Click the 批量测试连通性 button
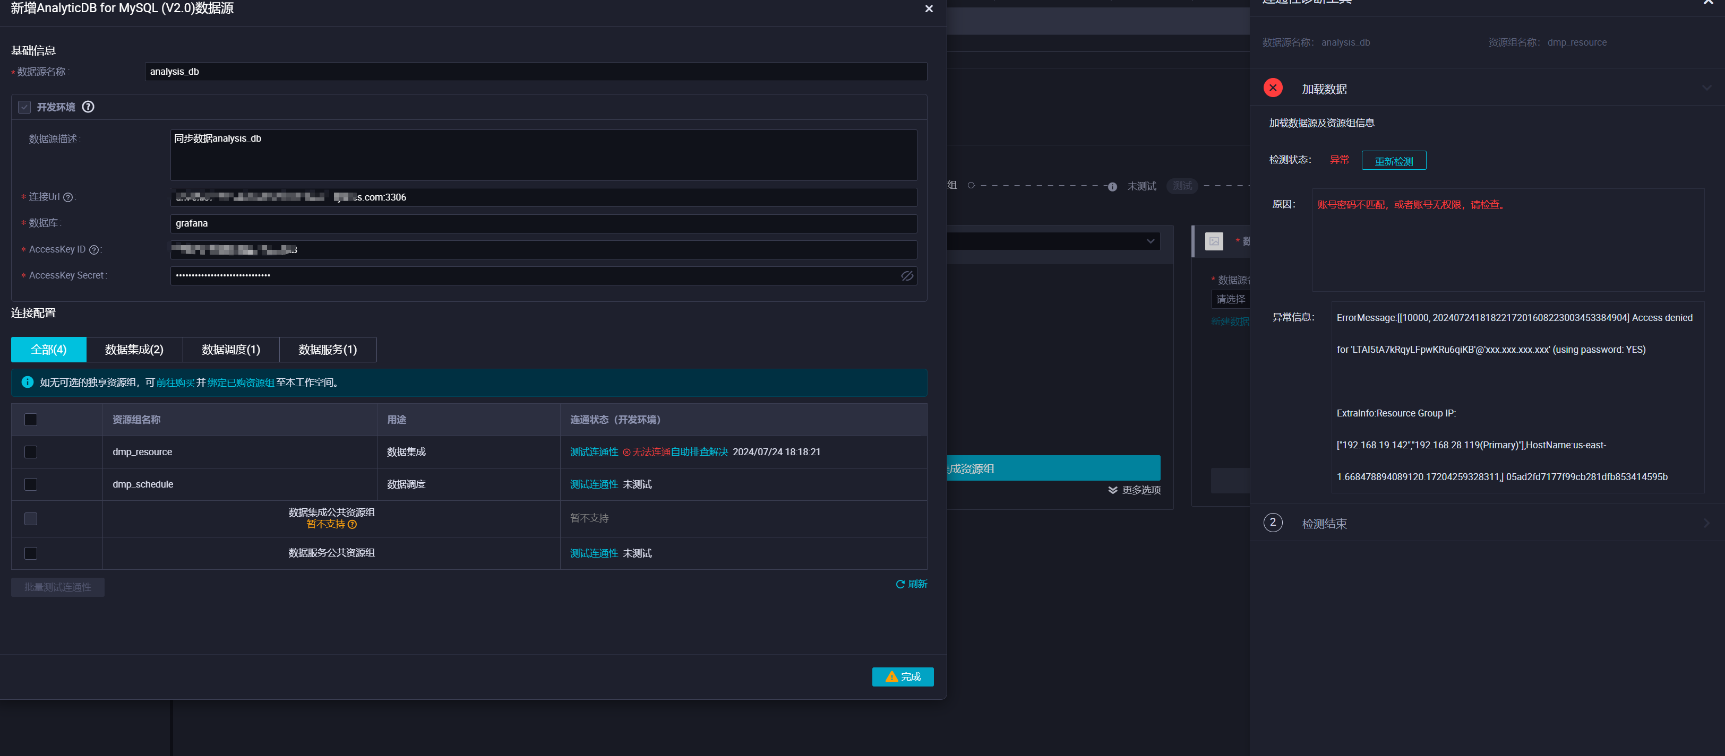The width and height of the screenshot is (1725, 756). coord(57,587)
